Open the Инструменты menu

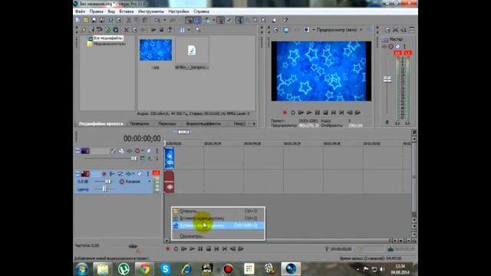(150, 11)
